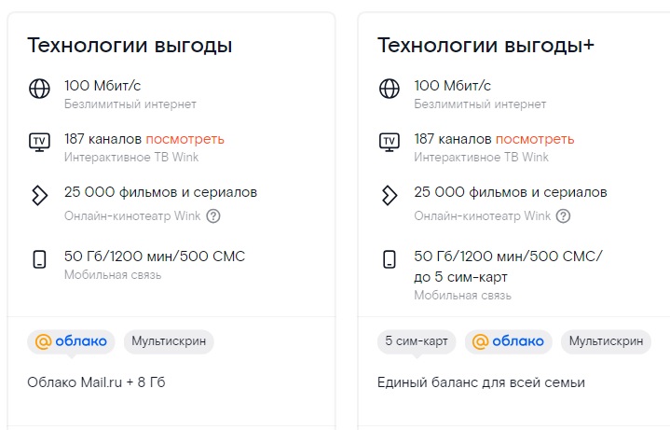This screenshot has width=670, height=430.
Task: Click TV icon in Технологии выгоды+ card
Action: tap(390, 142)
